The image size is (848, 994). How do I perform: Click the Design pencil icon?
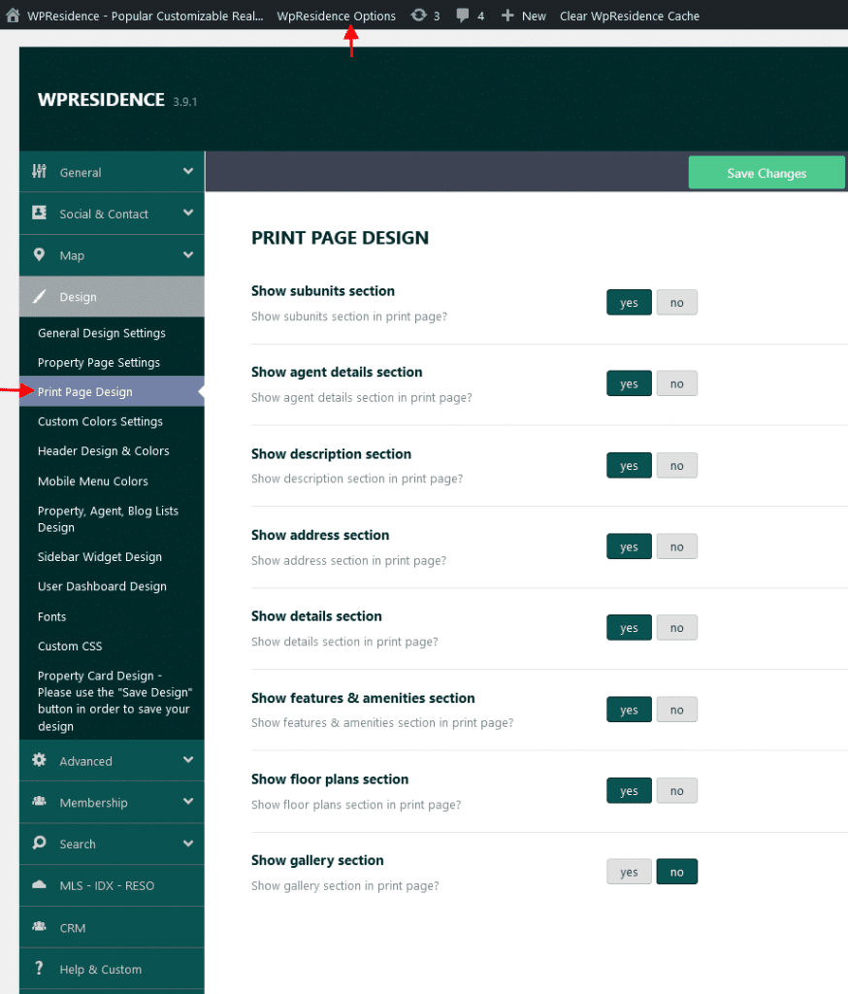[38, 297]
